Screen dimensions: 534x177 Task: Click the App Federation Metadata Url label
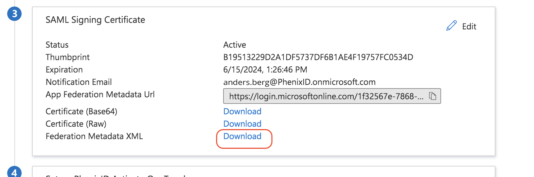tap(100, 94)
